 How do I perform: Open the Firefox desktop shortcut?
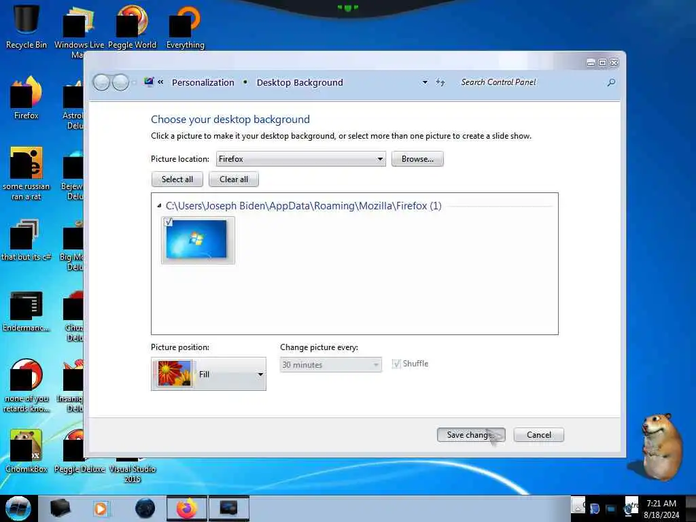pos(27,98)
